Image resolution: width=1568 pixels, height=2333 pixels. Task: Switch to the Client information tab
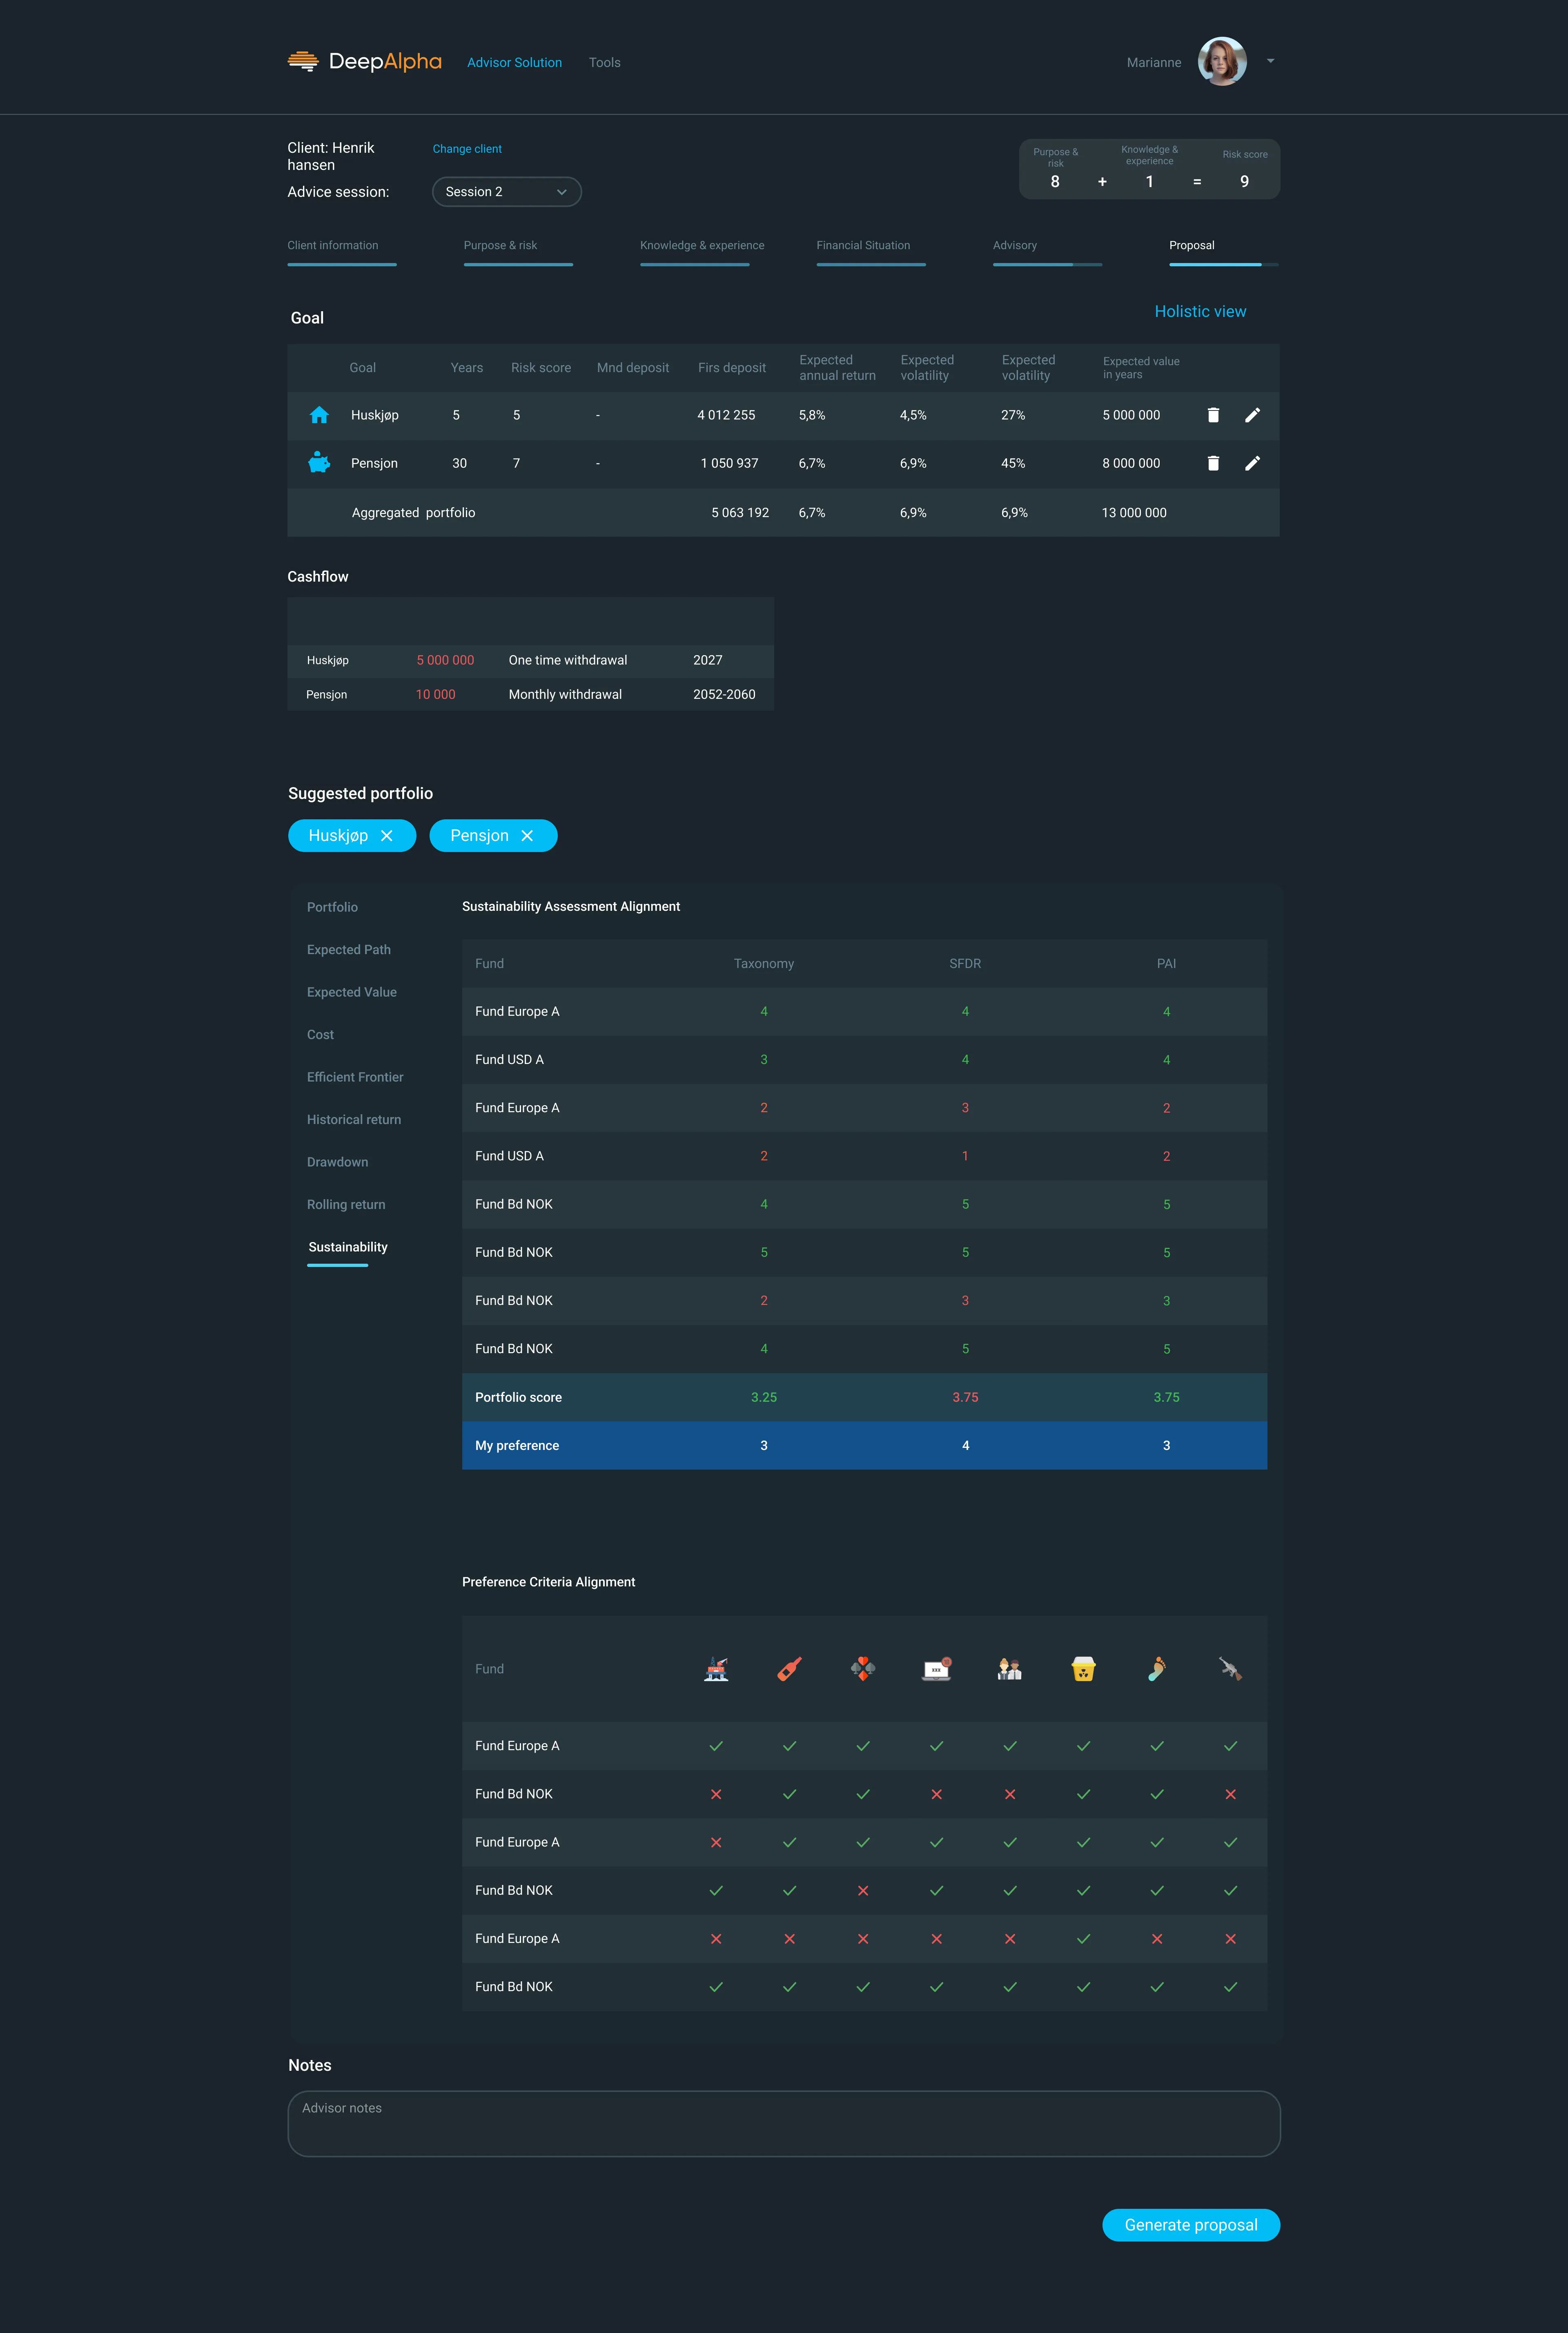pos(333,246)
